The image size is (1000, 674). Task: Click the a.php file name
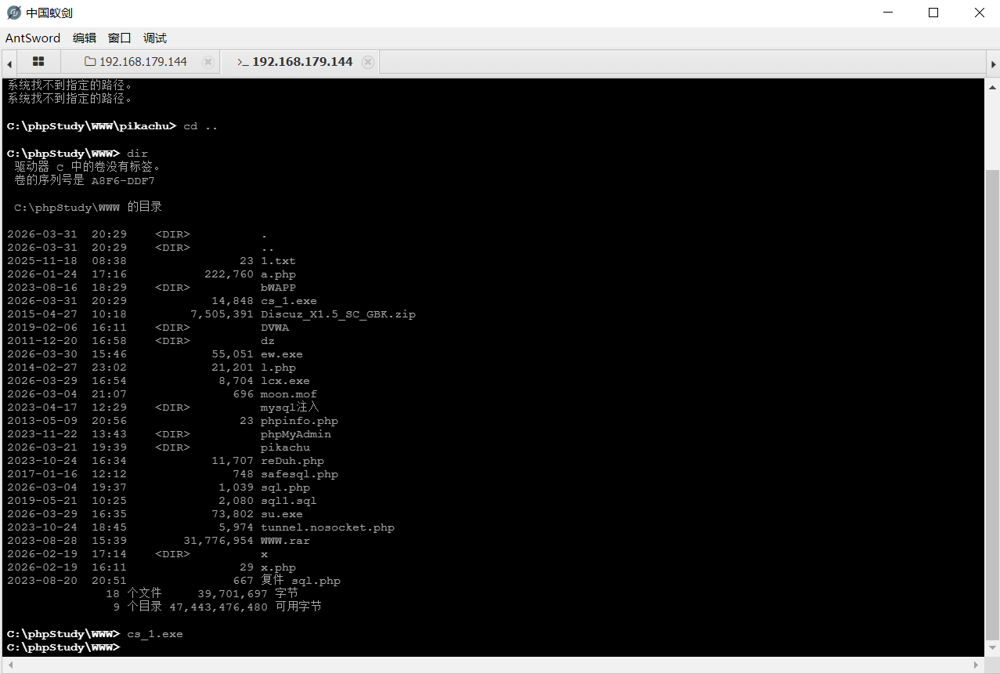pos(278,274)
